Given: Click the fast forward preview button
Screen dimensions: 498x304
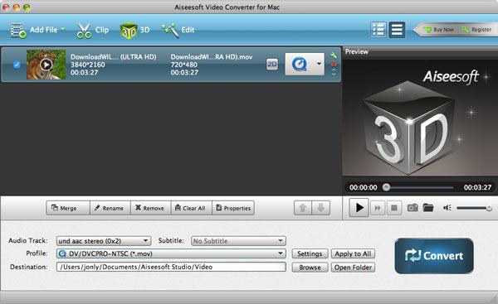Looking at the screenshot, I should coord(378,208).
